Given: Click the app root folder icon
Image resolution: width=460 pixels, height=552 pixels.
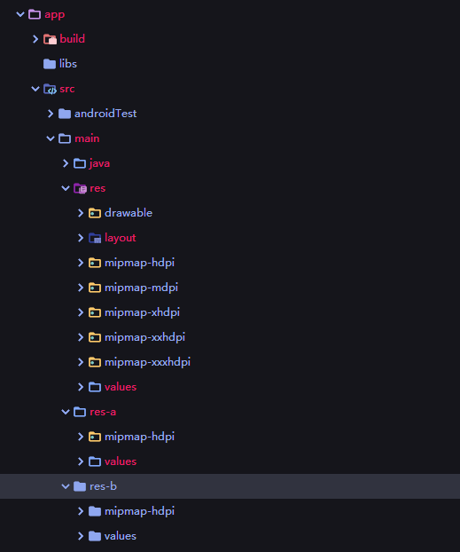Looking at the screenshot, I should 35,14.
